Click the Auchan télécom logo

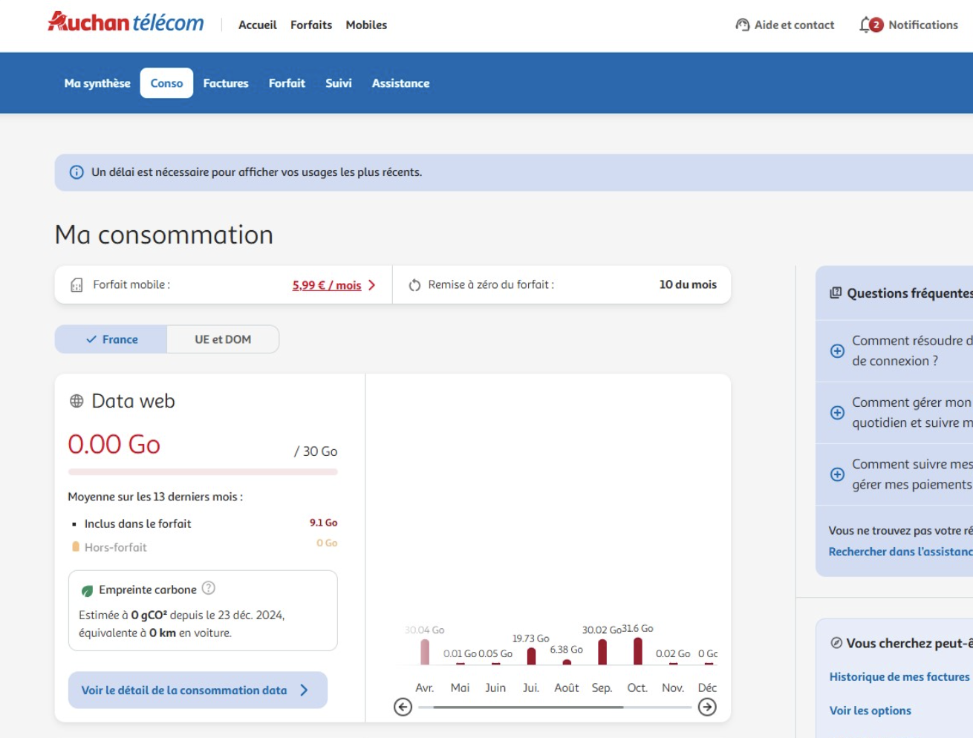click(x=126, y=23)
